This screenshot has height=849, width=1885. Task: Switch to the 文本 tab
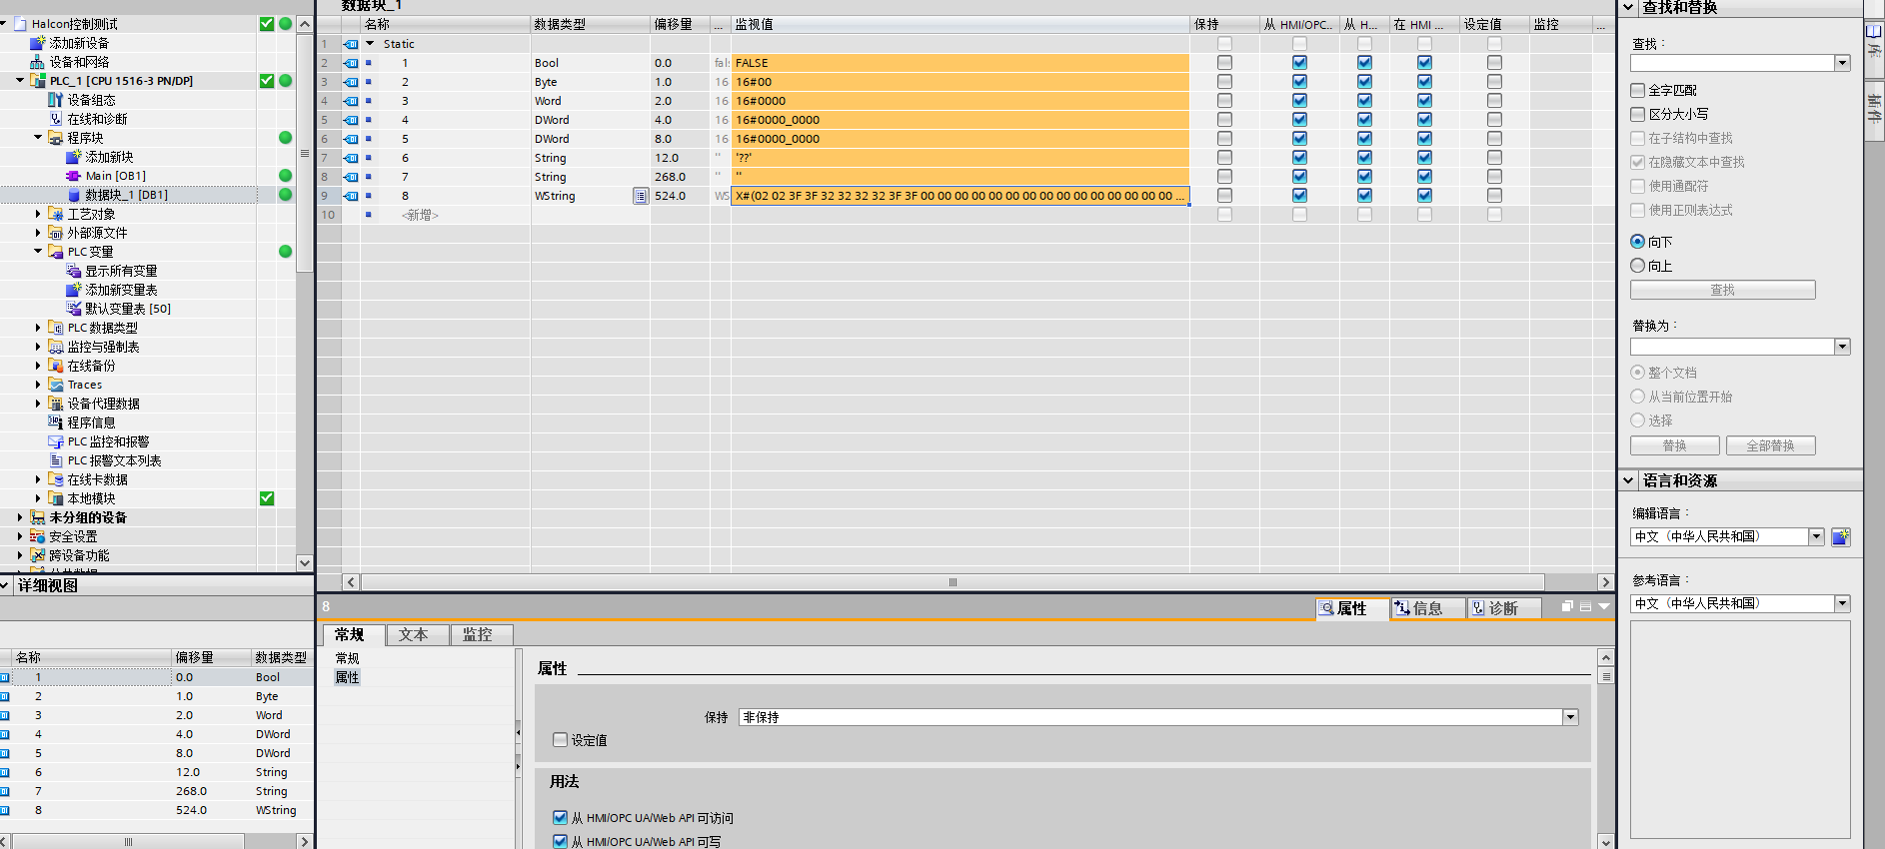click(x=418, y=634)
